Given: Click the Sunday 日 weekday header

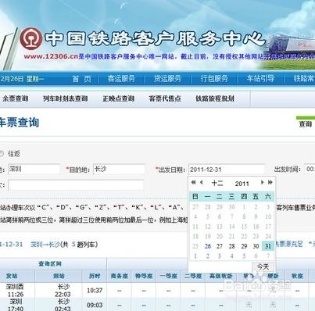Looking at the screenshot, I should (195, 196).
